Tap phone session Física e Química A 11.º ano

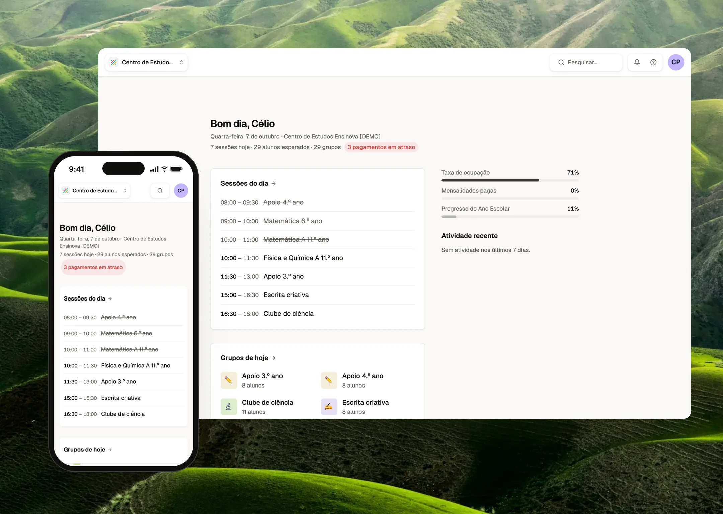pos(124,366)
